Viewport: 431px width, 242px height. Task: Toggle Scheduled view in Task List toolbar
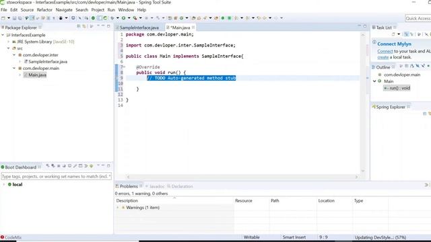[x=411, y=34]
